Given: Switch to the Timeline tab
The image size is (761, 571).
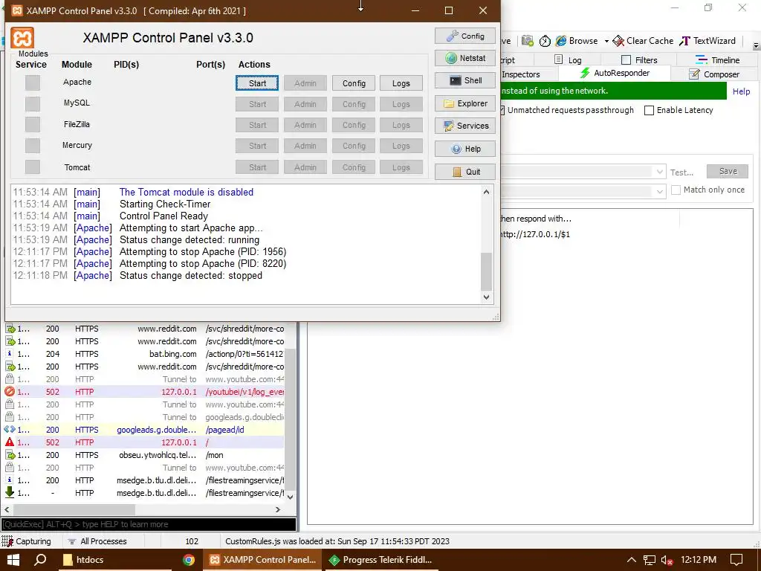Looking at the screenshot, I should [x=717, y=59].
